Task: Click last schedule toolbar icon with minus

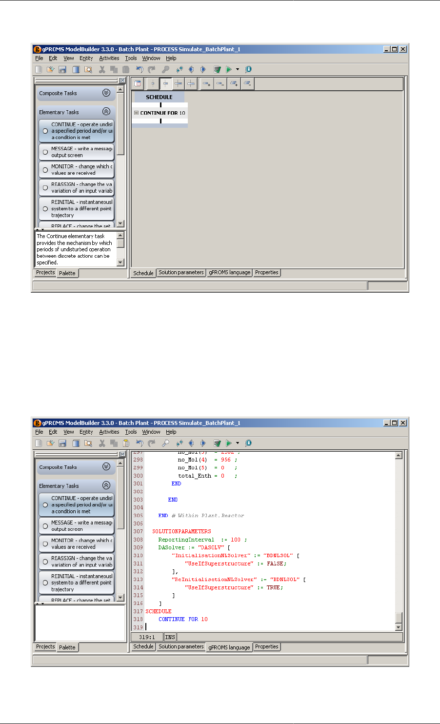Action: click(x=247, y=84)
